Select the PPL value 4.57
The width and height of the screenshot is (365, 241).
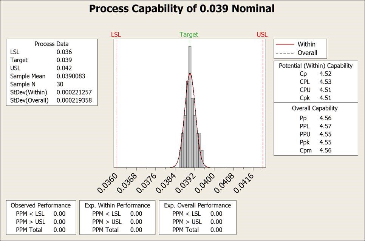point(325,126)
